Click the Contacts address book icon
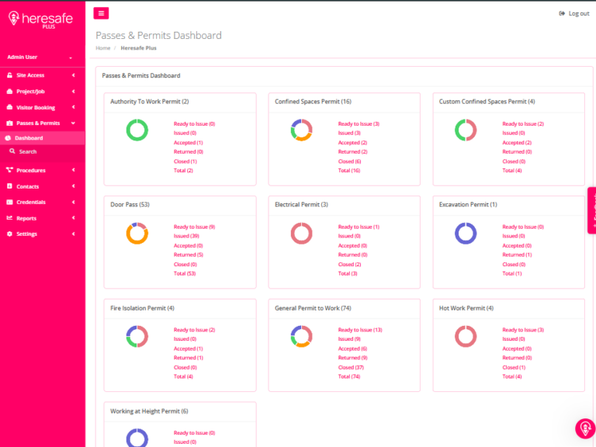Image resolution: width=596 pixels, height=447 pixels. click(x=9, y=186)
